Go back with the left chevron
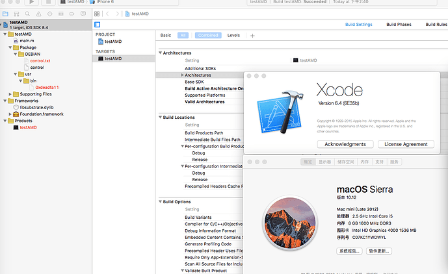 (107, 14)
